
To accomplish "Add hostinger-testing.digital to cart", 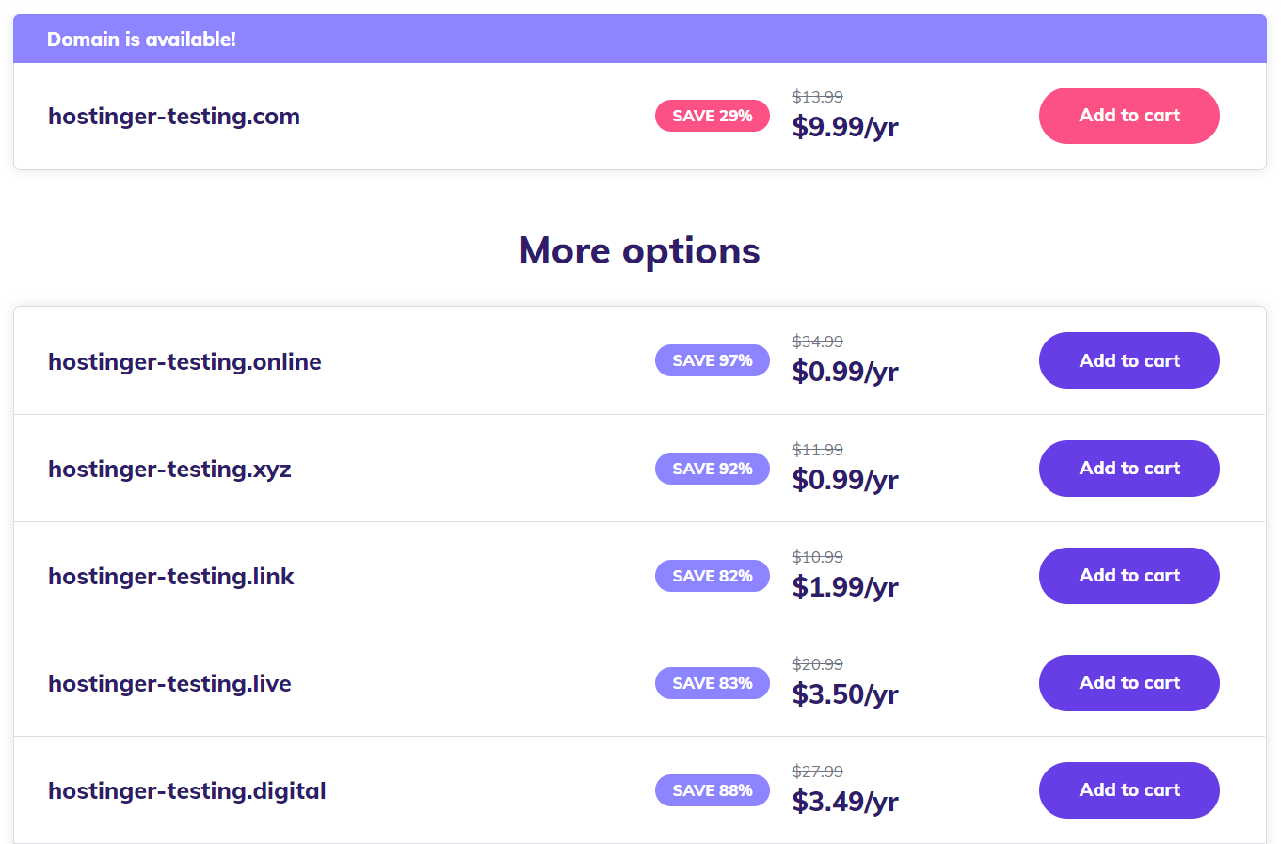I will (1129, 790).
